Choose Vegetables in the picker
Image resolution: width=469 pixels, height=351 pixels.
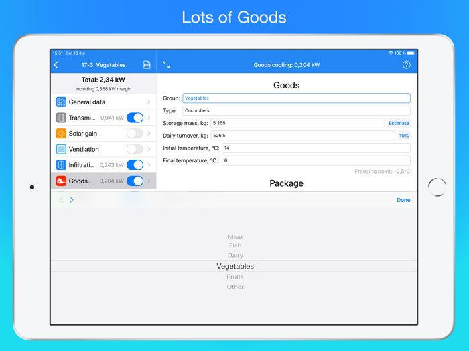pyautogui.click(x=235, y=266)
